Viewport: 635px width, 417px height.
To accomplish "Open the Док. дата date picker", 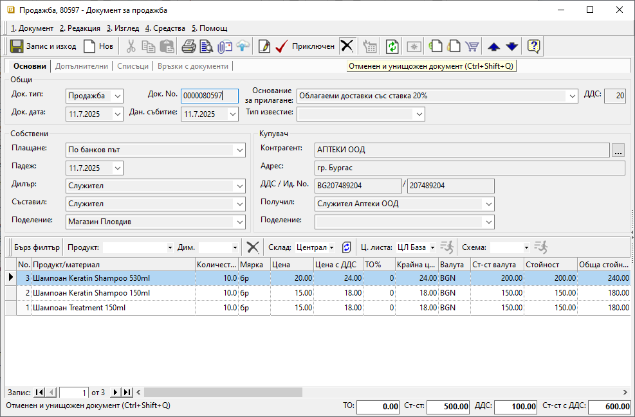I will click(118, 114).
